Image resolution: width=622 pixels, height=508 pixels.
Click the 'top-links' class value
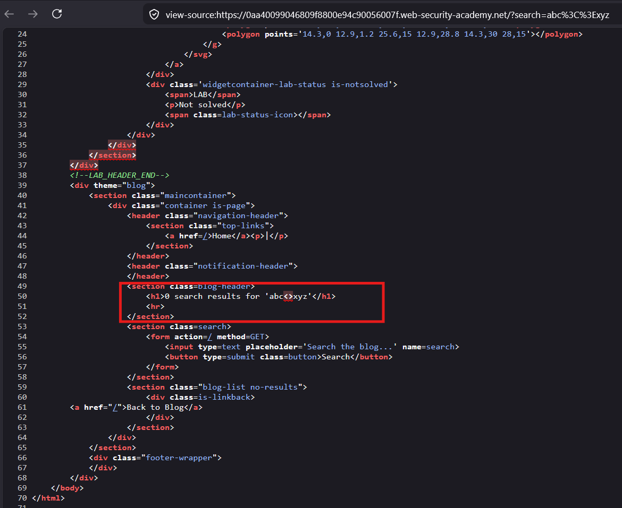click(243, 226)
